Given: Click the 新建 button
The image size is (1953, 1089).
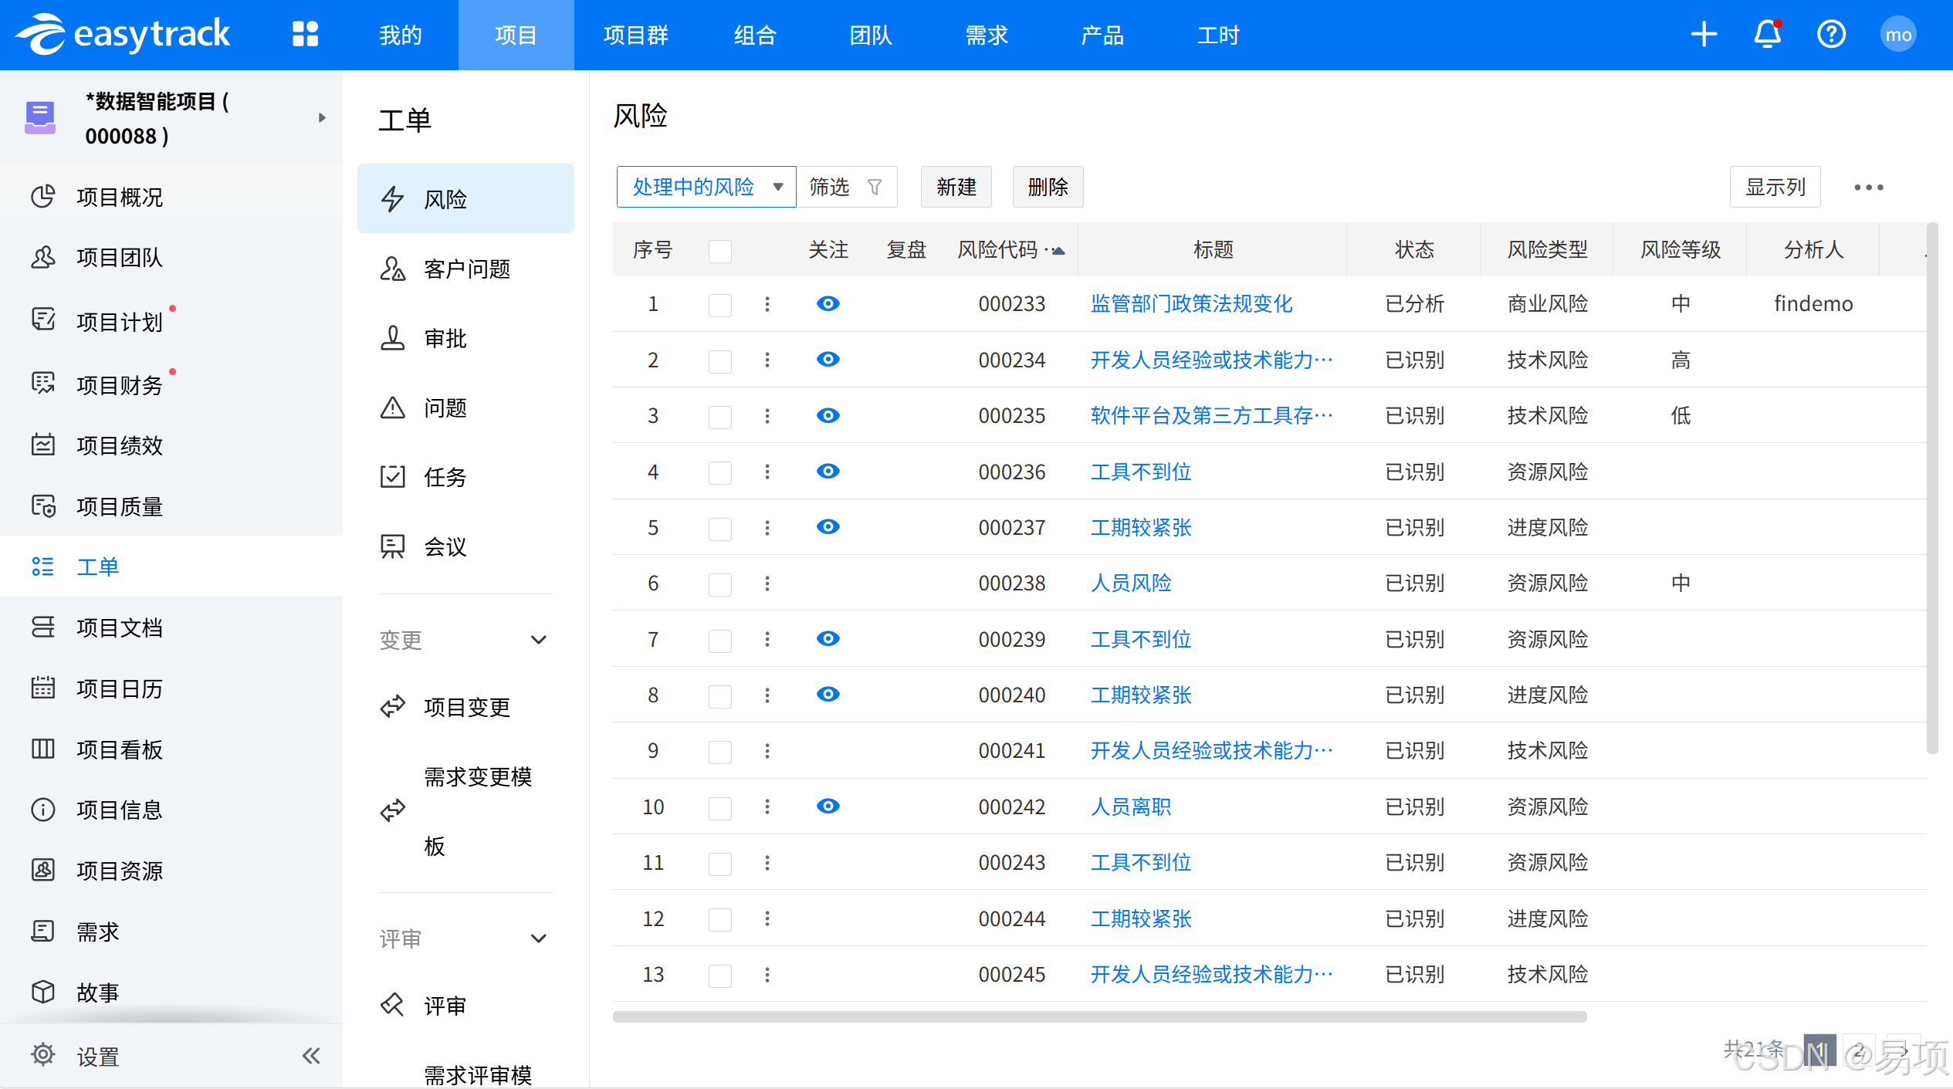Looking at the screenshot, I should pos(956,187).
